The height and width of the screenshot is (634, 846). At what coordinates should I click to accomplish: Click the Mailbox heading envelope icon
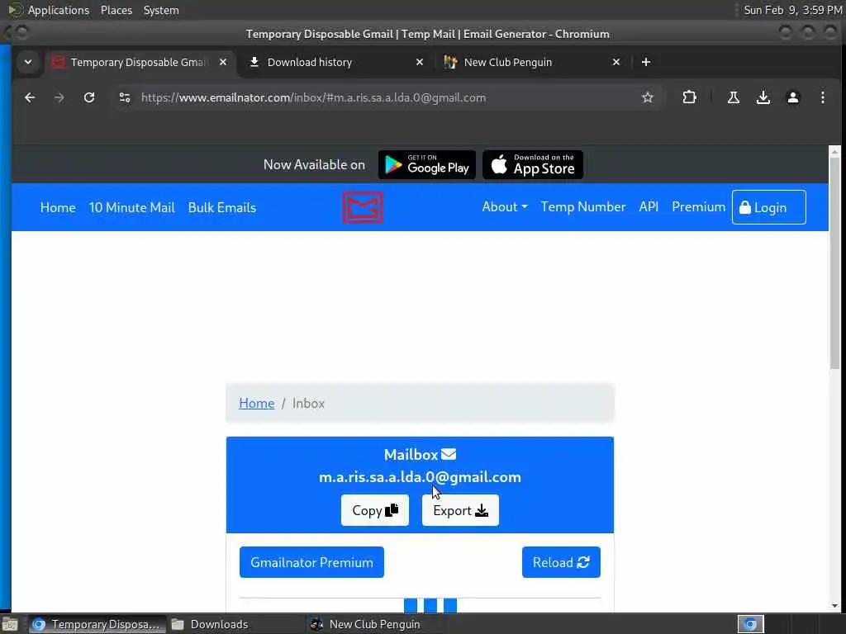click(x=449, y=455)
